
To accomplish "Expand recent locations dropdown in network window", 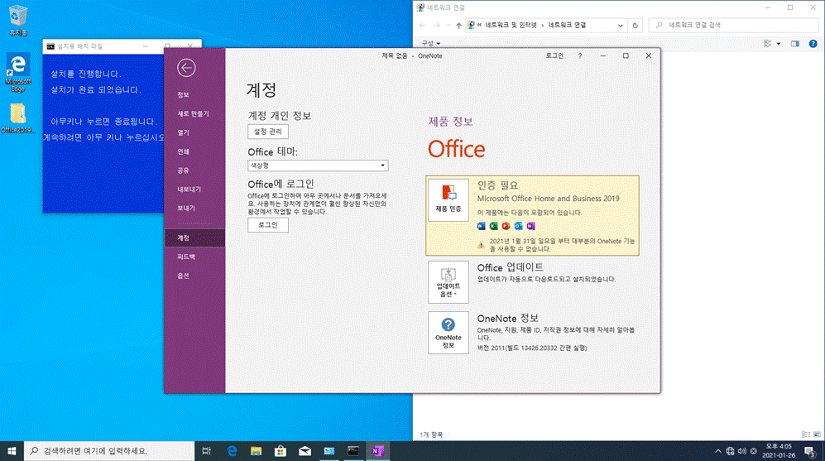I will tap(448, 26).
